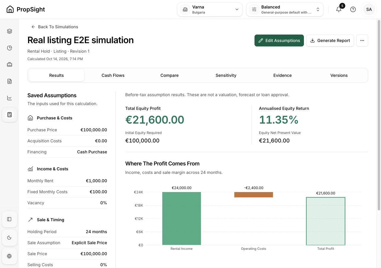Click the building icon in the Varna selector
Image resolution: width=381 pixels, height=268 pixels.
[185, 10]
